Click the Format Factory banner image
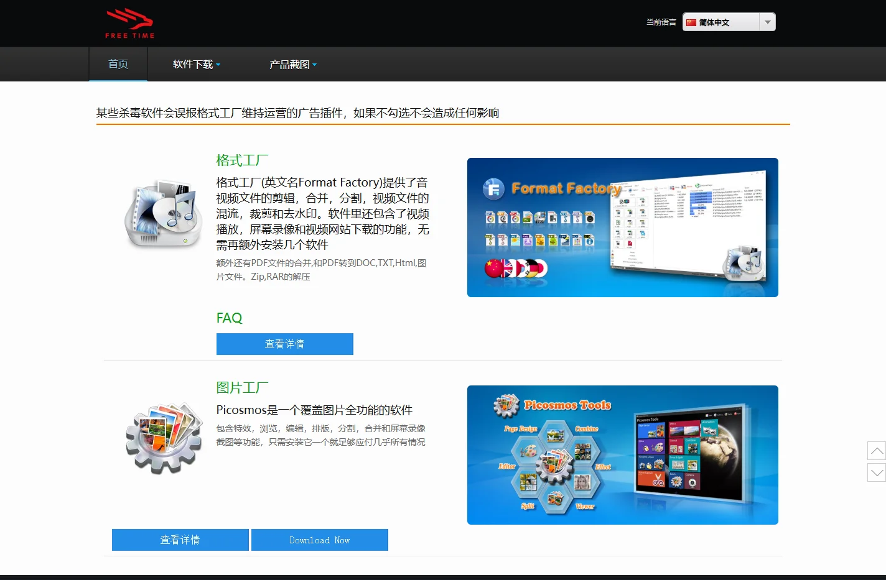Image resolution: width=886 pixels, height=580 pixels. pos(622,228)
